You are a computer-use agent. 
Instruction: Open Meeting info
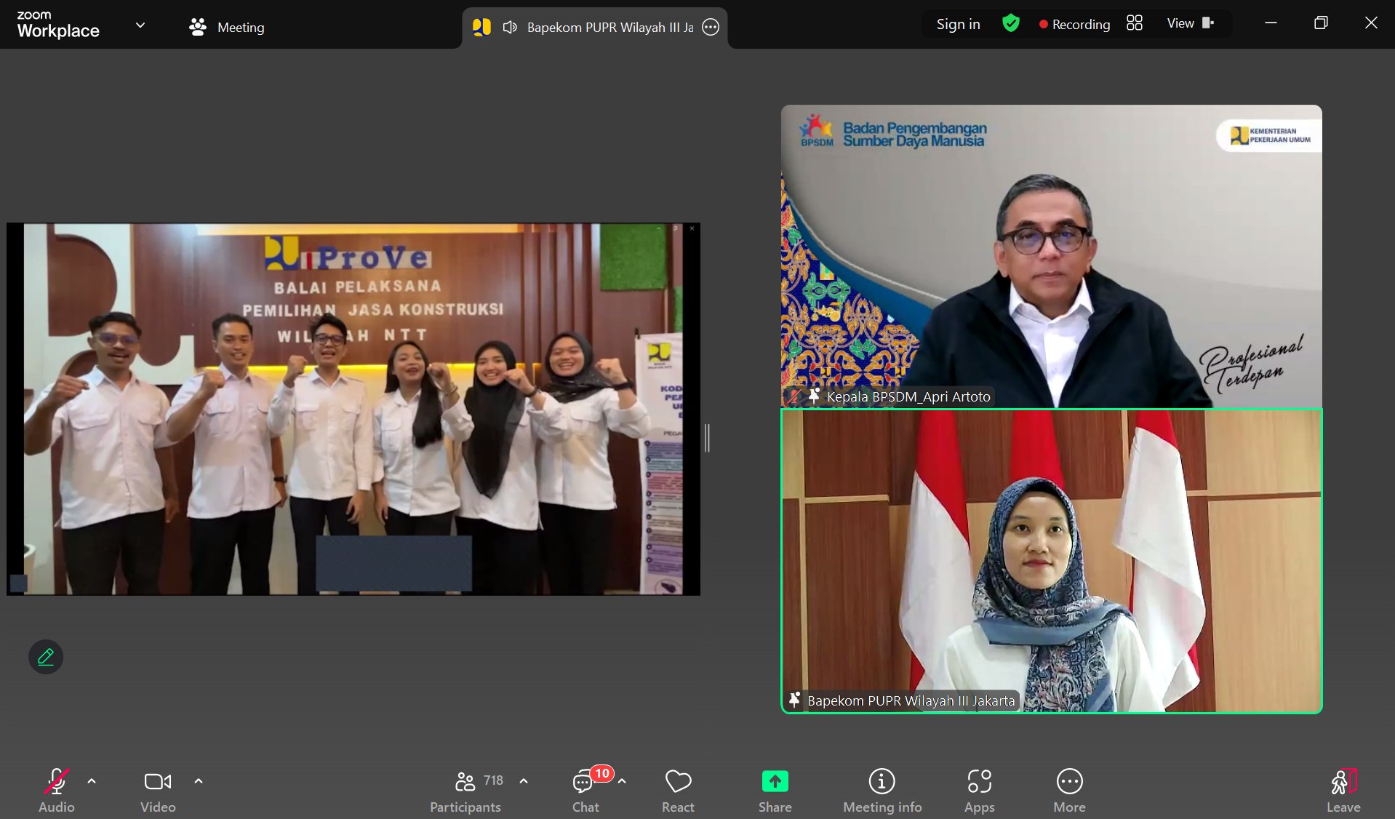[882, 791]
